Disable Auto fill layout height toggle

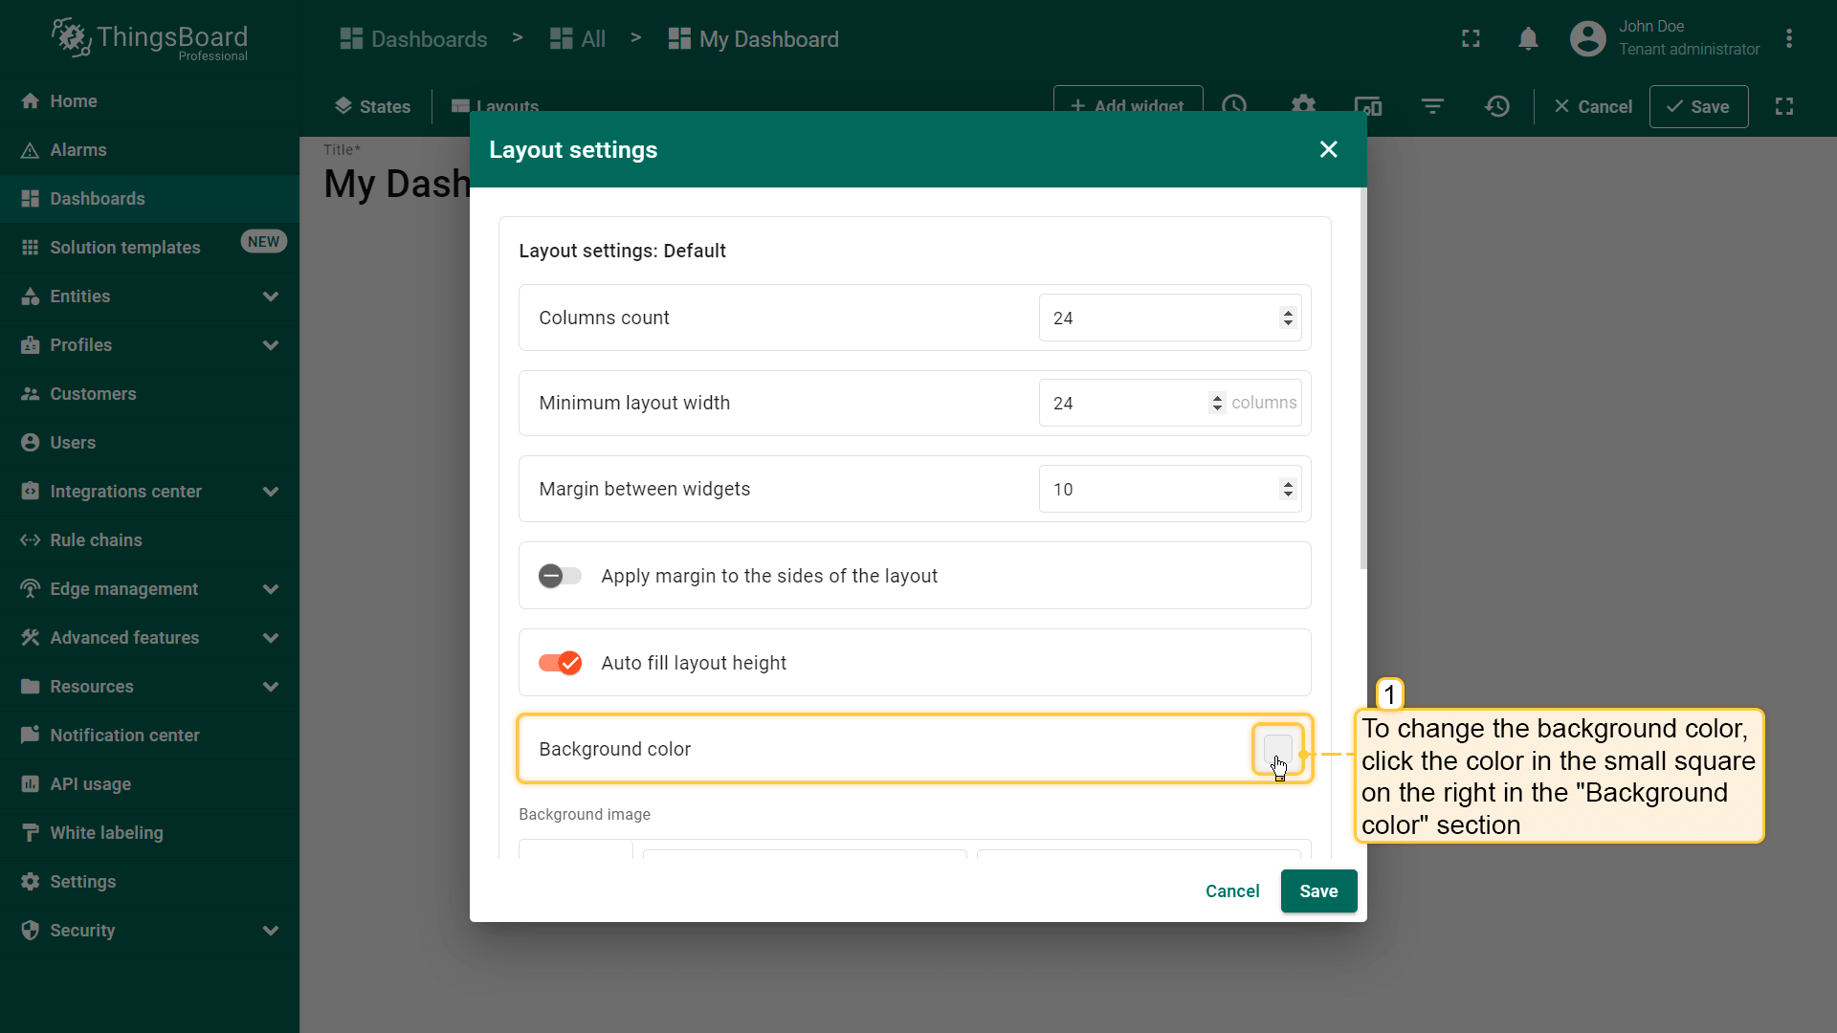coord(560,663)
